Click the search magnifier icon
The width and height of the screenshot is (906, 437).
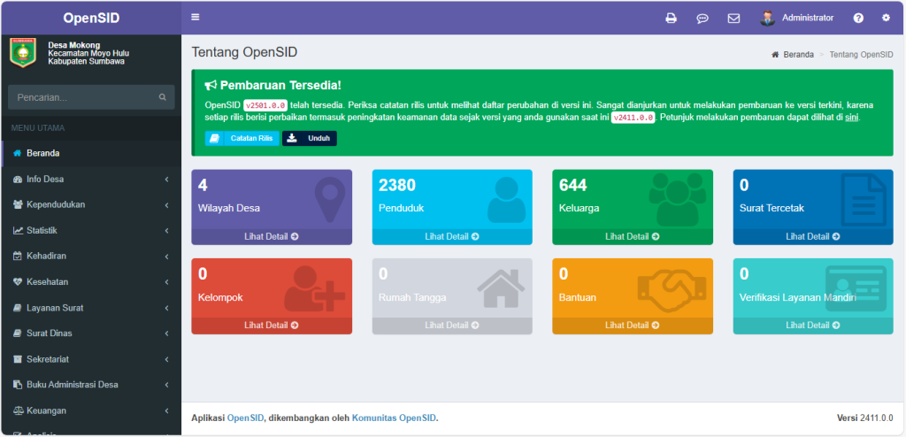[163, 97]
